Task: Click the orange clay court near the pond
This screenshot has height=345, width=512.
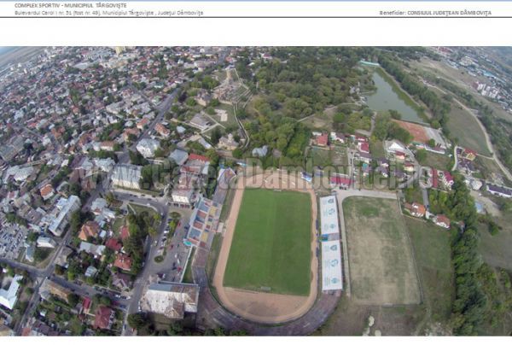Action: point(415,131)
